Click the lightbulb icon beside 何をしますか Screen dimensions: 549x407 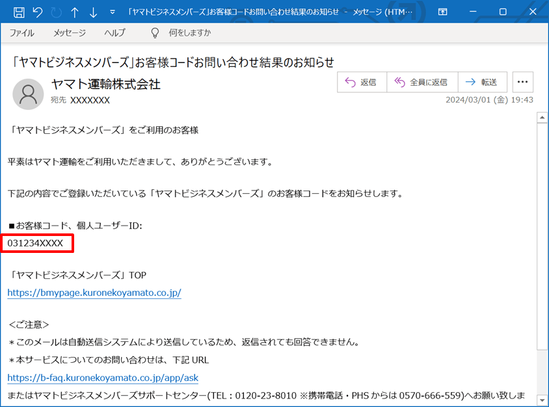pyautogui.click(x=154, y=33)
